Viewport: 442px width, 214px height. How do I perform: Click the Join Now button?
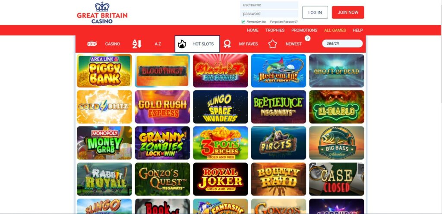coord(348,12)
